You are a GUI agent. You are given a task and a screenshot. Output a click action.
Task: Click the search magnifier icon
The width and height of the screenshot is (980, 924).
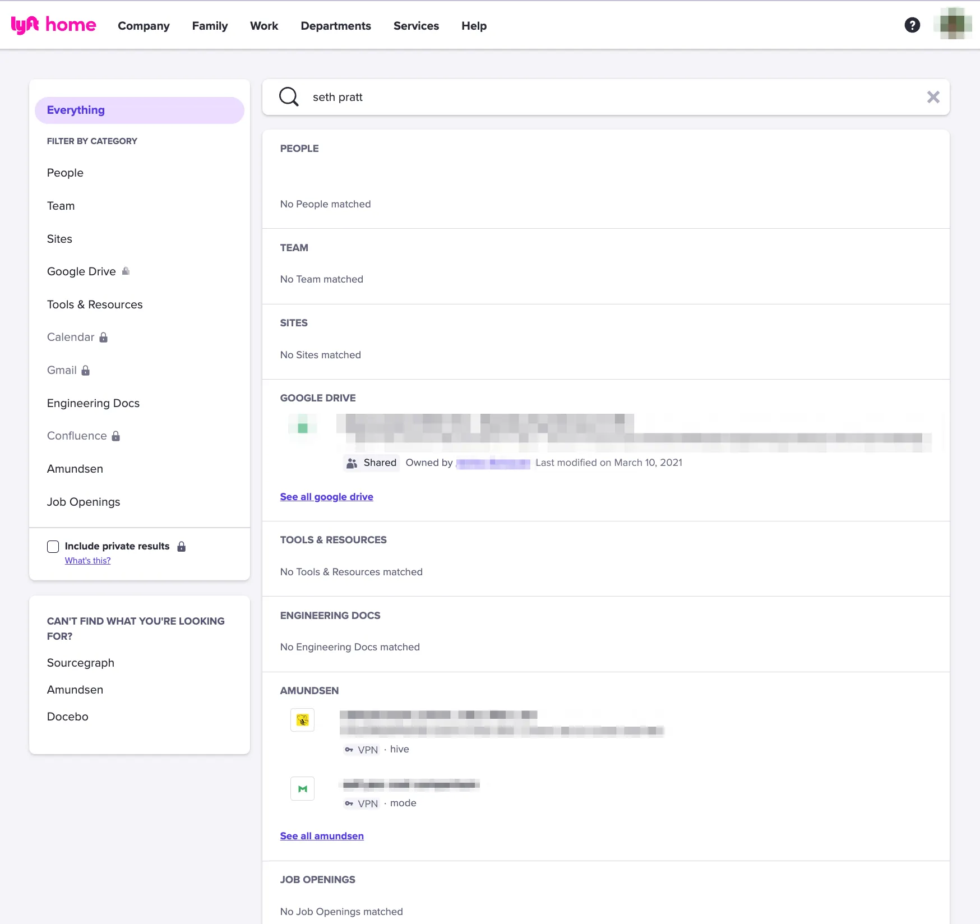point(289,96)
